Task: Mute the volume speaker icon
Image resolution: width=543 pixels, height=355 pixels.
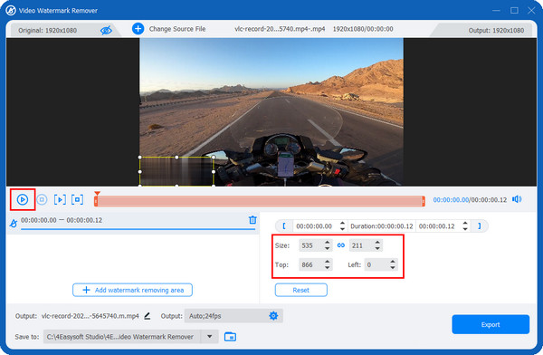Action: pyautogui.click(x=517, y=199)
